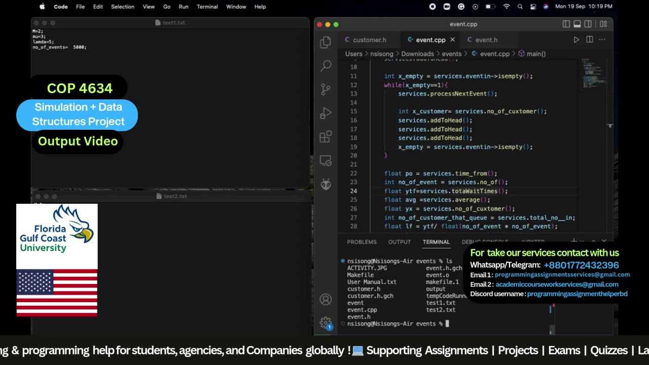Click line number 24 in the editor gutter
649x365 pixels.
pos(353,191)
